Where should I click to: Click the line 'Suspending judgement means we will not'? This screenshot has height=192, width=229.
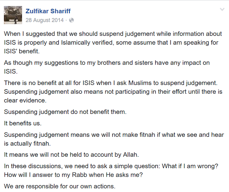click(114, 135)
